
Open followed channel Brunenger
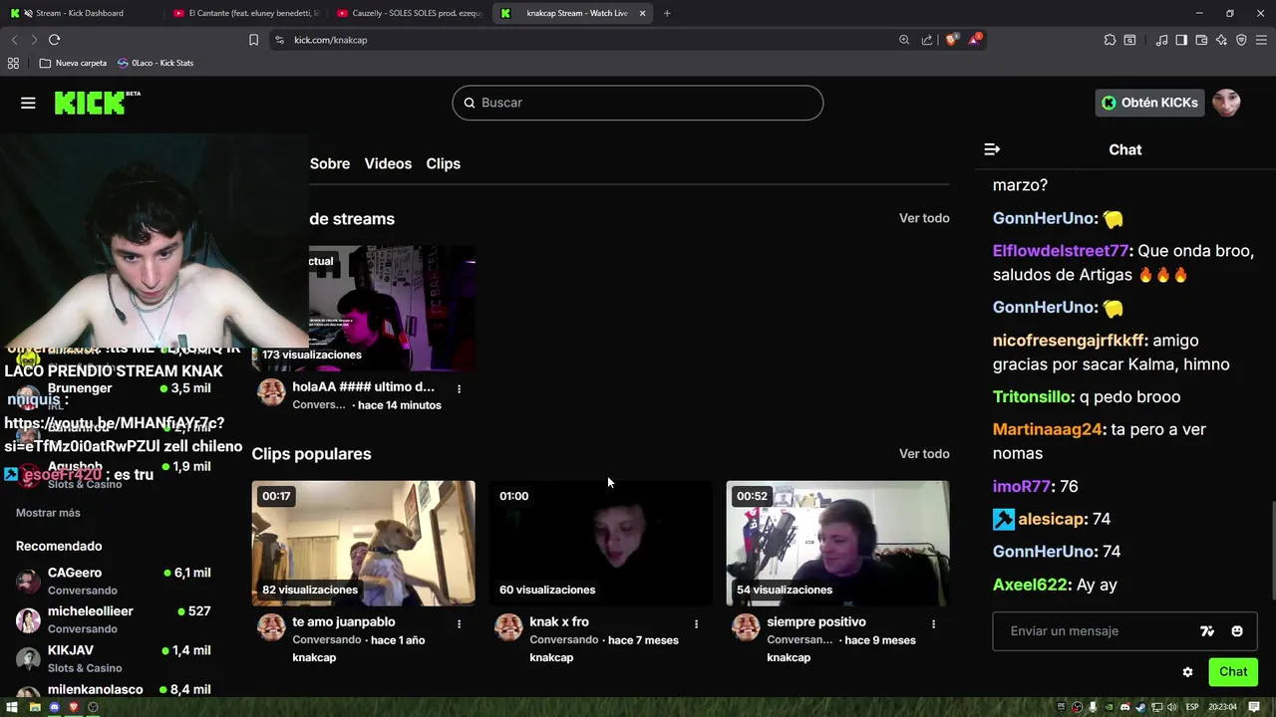(x=114, y=395)
